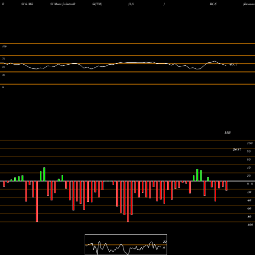Click the -40 axis label on MR chart
Screen dimensions: 255x255
249,200
